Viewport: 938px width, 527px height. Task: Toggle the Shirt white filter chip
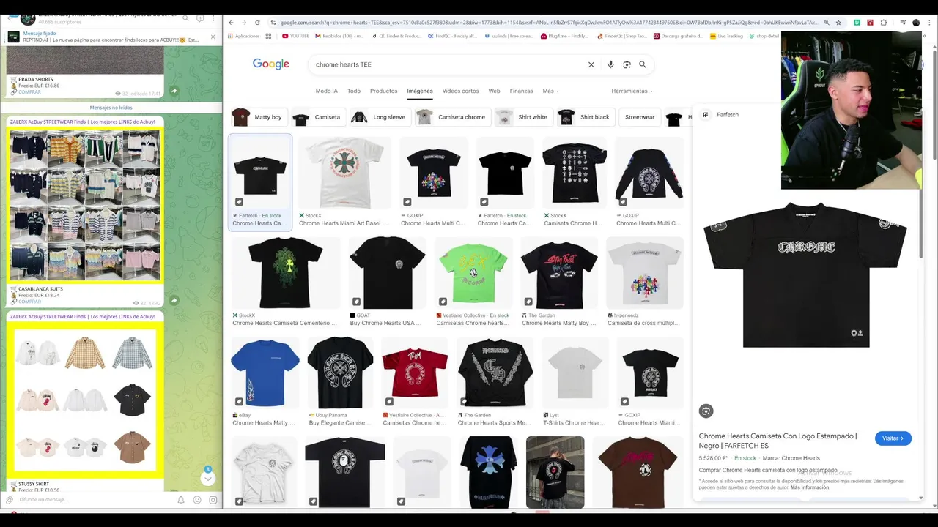click(x=523, y=117)
